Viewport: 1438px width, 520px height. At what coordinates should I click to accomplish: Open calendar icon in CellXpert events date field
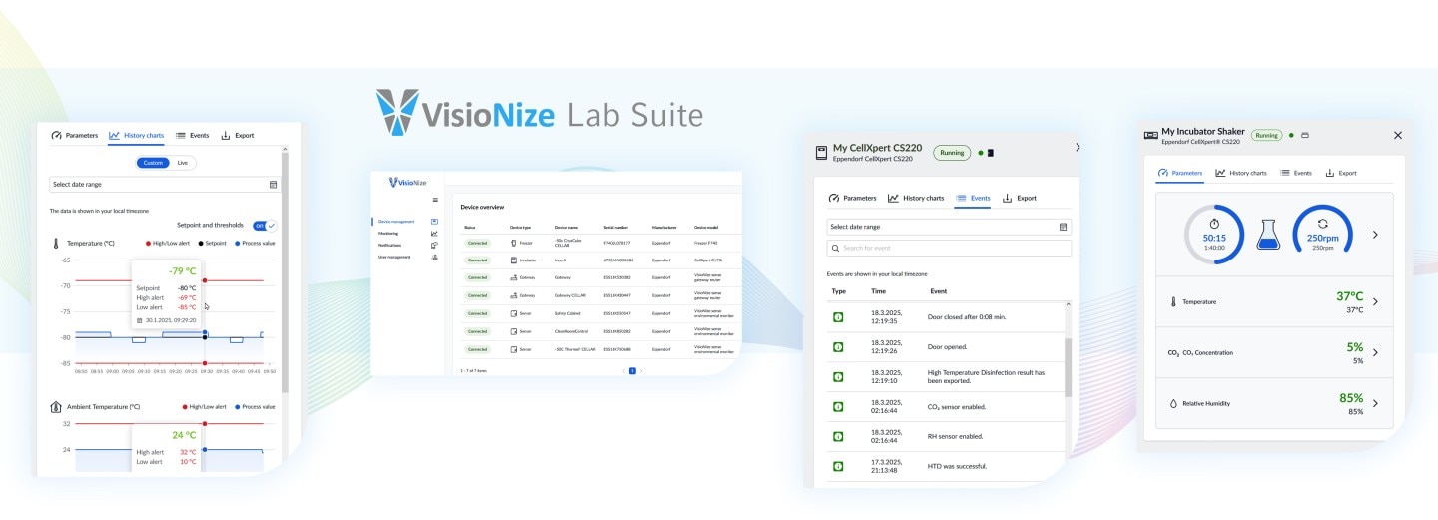1064,227
